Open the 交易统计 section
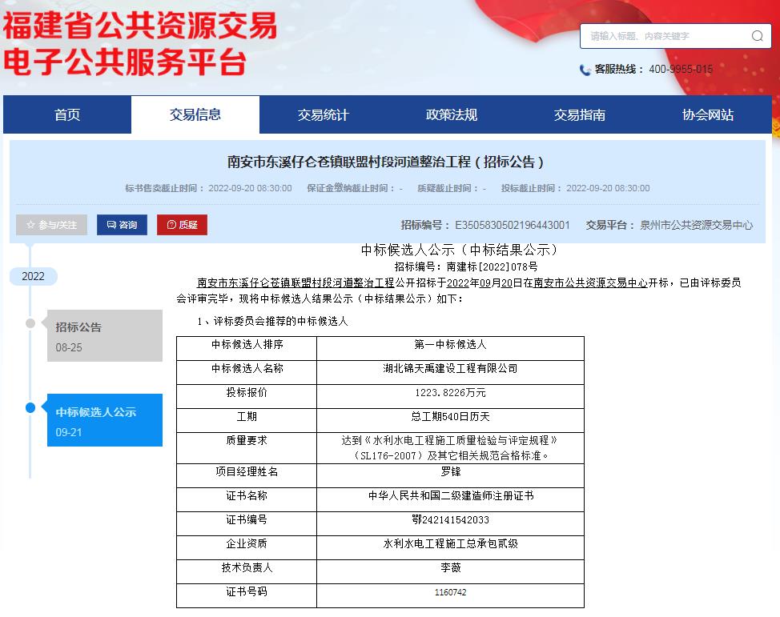780x617 pixels. click(323, 114)
